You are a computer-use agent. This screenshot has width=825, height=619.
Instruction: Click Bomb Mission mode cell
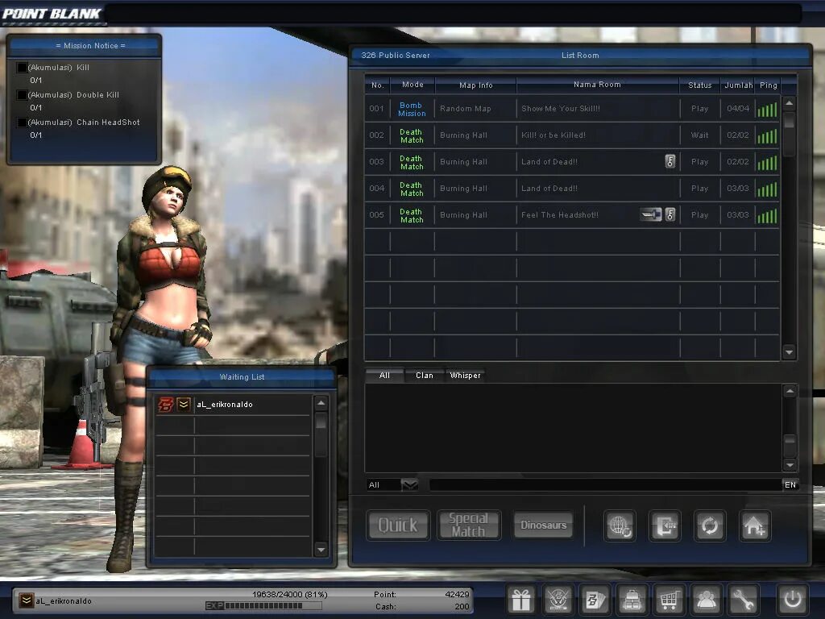pyautogui.click(x=412, y=109)
